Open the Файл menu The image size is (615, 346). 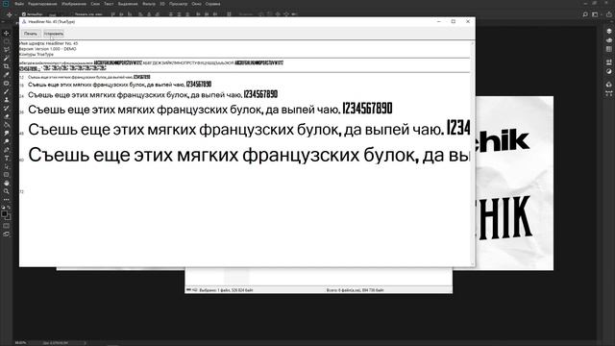(x=19, y=4)
